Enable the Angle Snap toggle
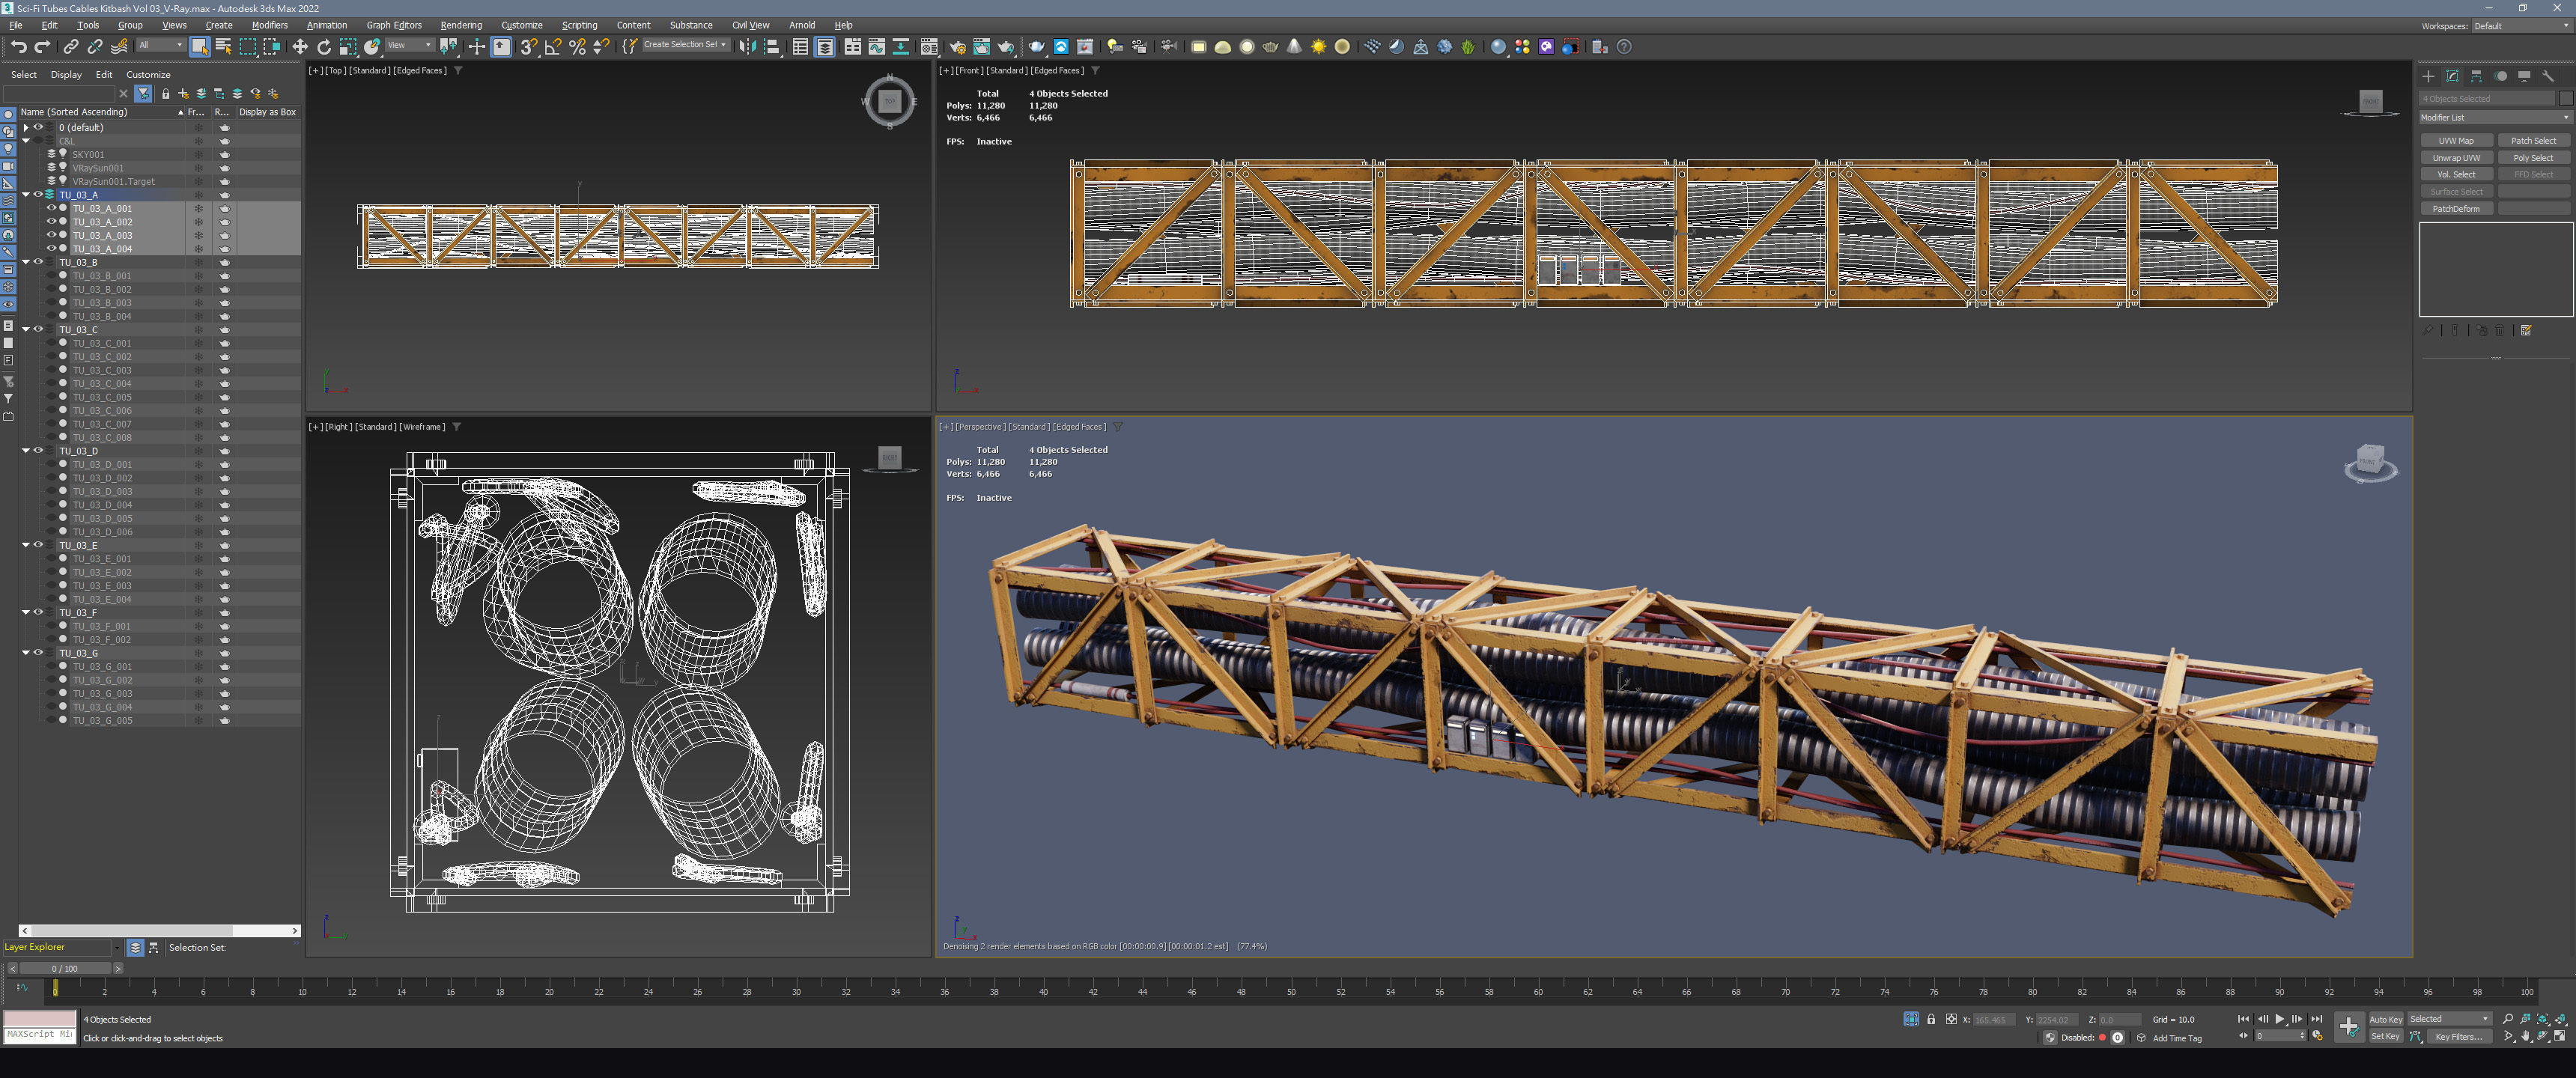The height and width of the screenshot is (1078, 2576). [x=553, y=47]
